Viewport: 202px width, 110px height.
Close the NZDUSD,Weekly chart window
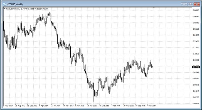pos(197,4)
